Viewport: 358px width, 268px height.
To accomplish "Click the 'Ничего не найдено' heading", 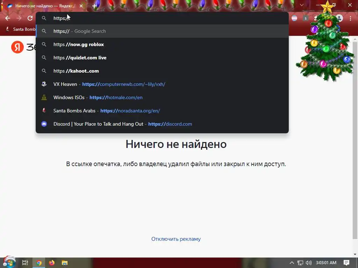I will coord(176,144).
